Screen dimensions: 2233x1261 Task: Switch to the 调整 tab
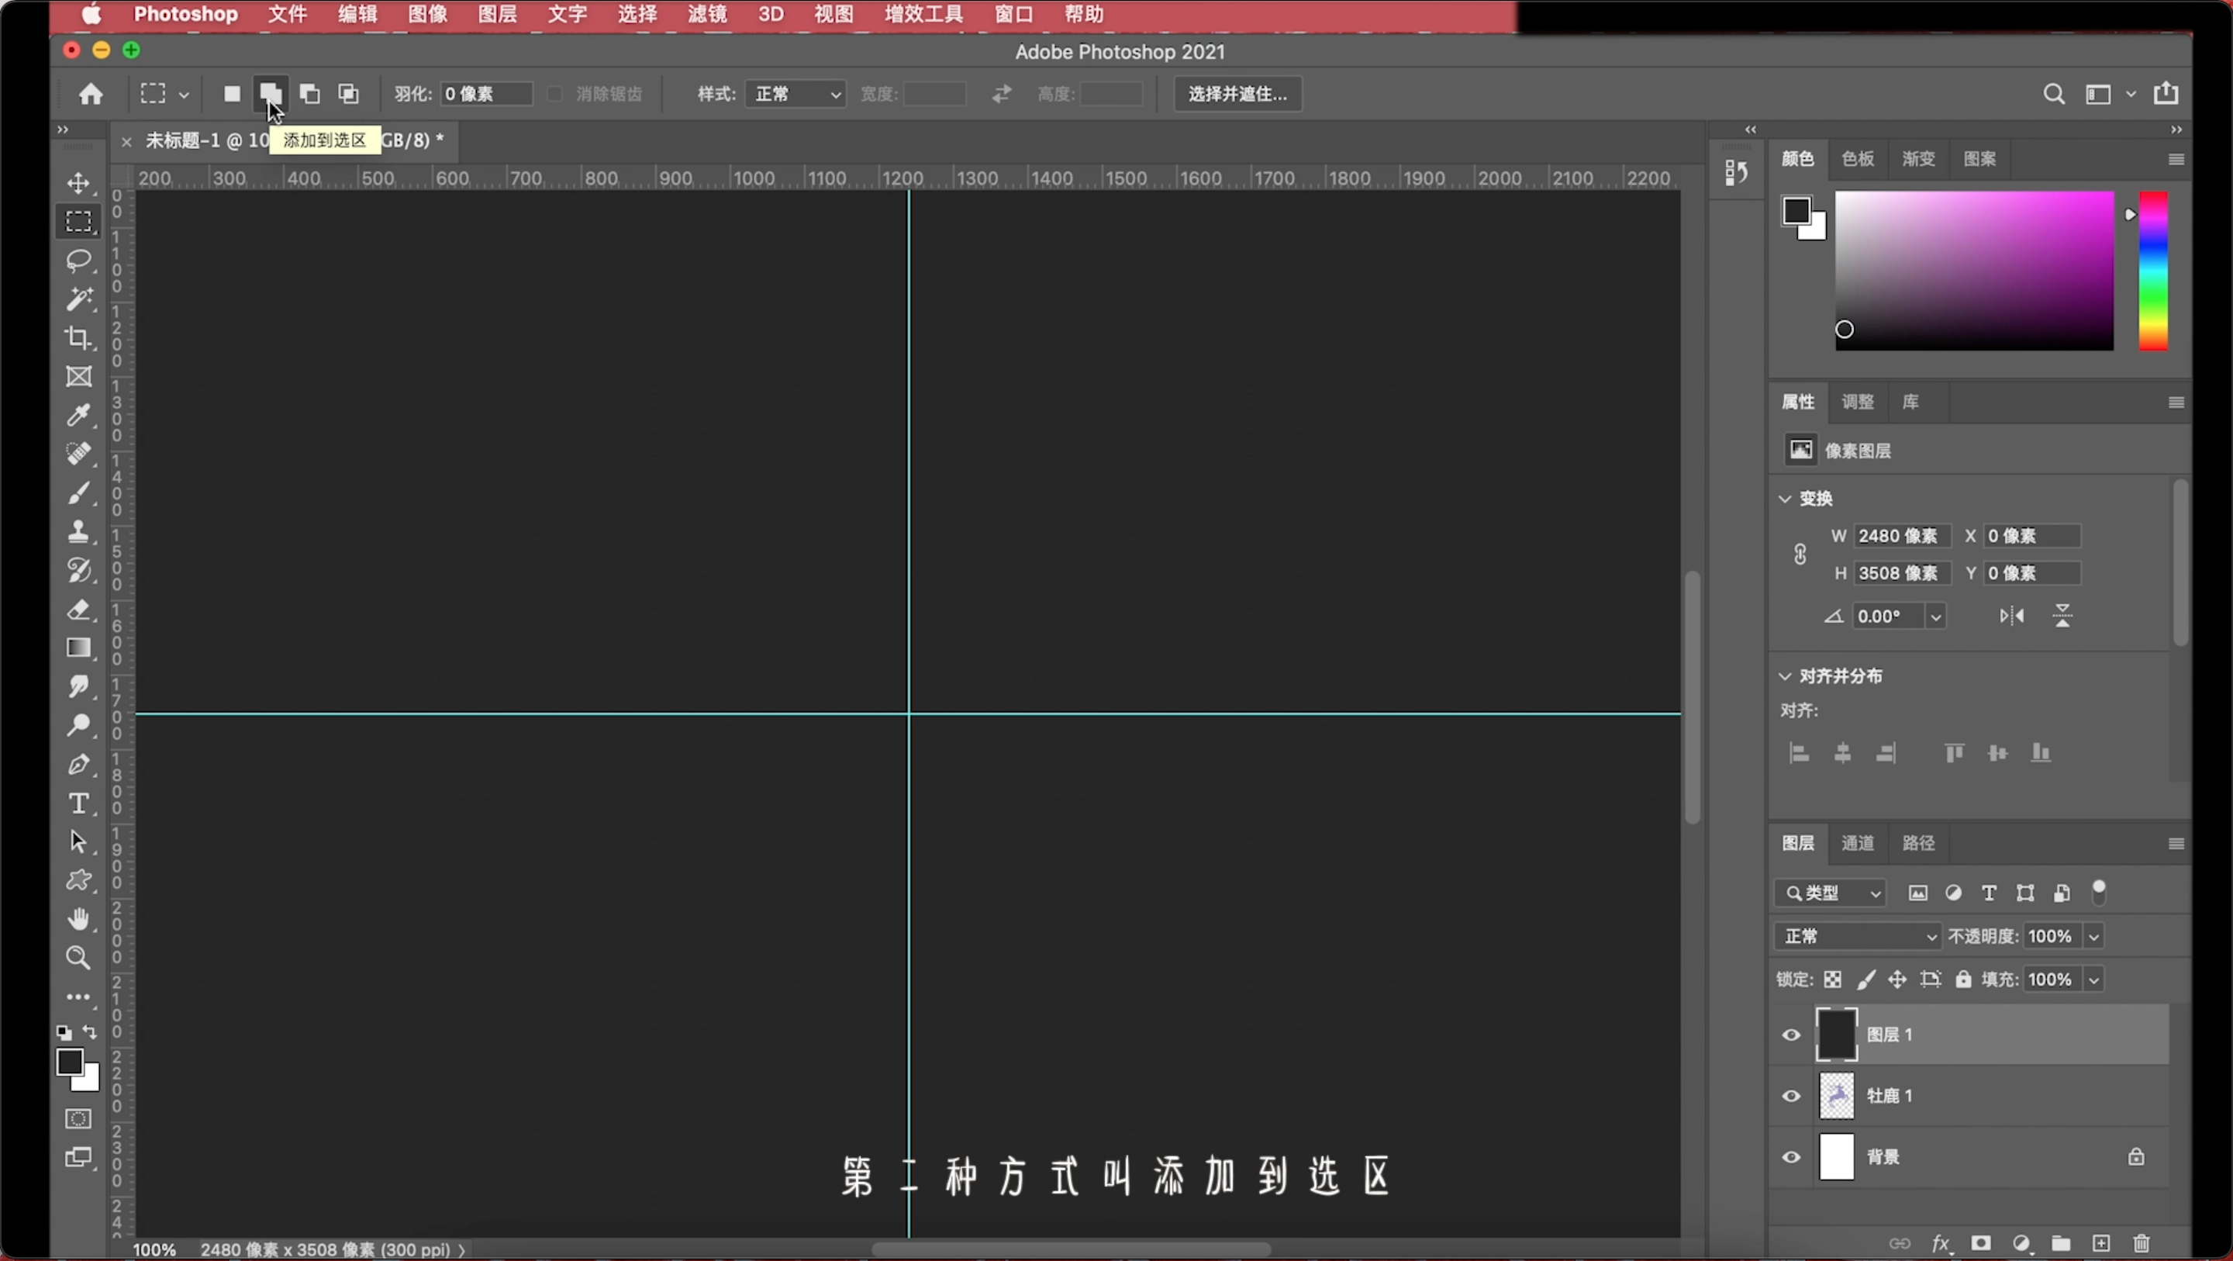click(x=1858, y=402)
